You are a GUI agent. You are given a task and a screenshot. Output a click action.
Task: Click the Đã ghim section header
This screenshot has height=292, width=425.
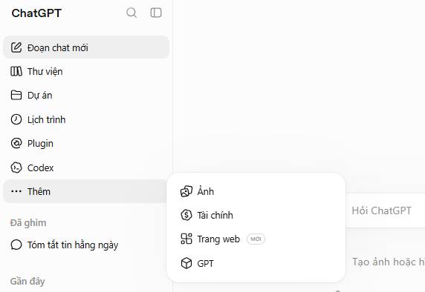28,223
